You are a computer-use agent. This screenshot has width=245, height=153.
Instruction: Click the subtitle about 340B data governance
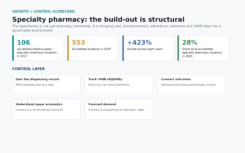[117, 28]
